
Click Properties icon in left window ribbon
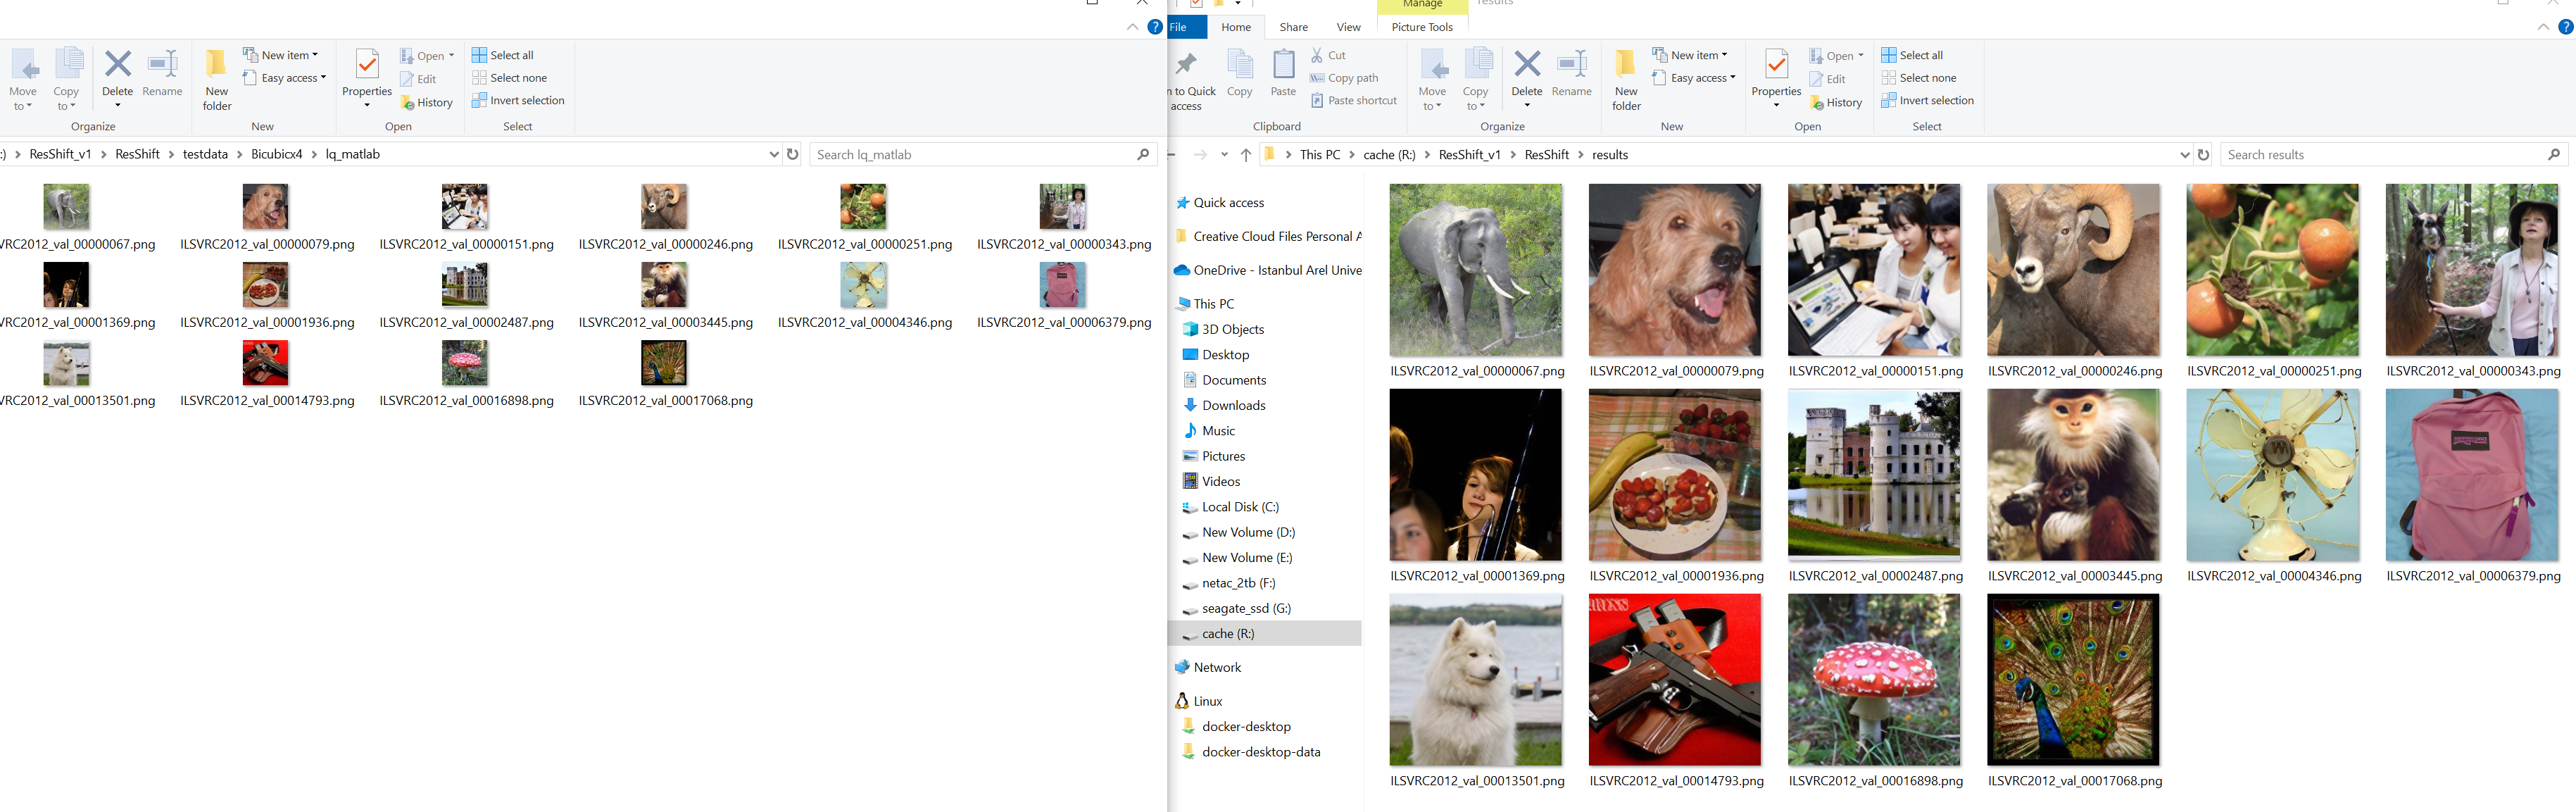point(367,66)
